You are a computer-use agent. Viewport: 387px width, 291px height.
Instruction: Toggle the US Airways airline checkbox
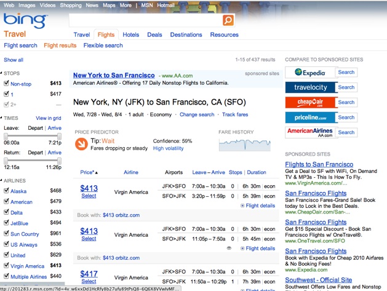6,244
